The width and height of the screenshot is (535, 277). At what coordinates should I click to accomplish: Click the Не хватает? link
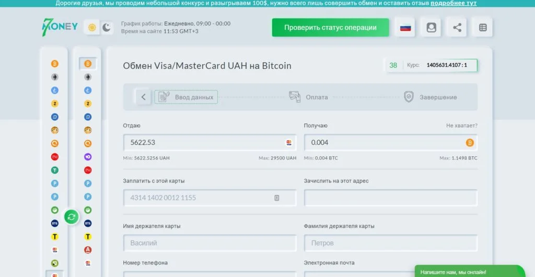coord(462,125)
